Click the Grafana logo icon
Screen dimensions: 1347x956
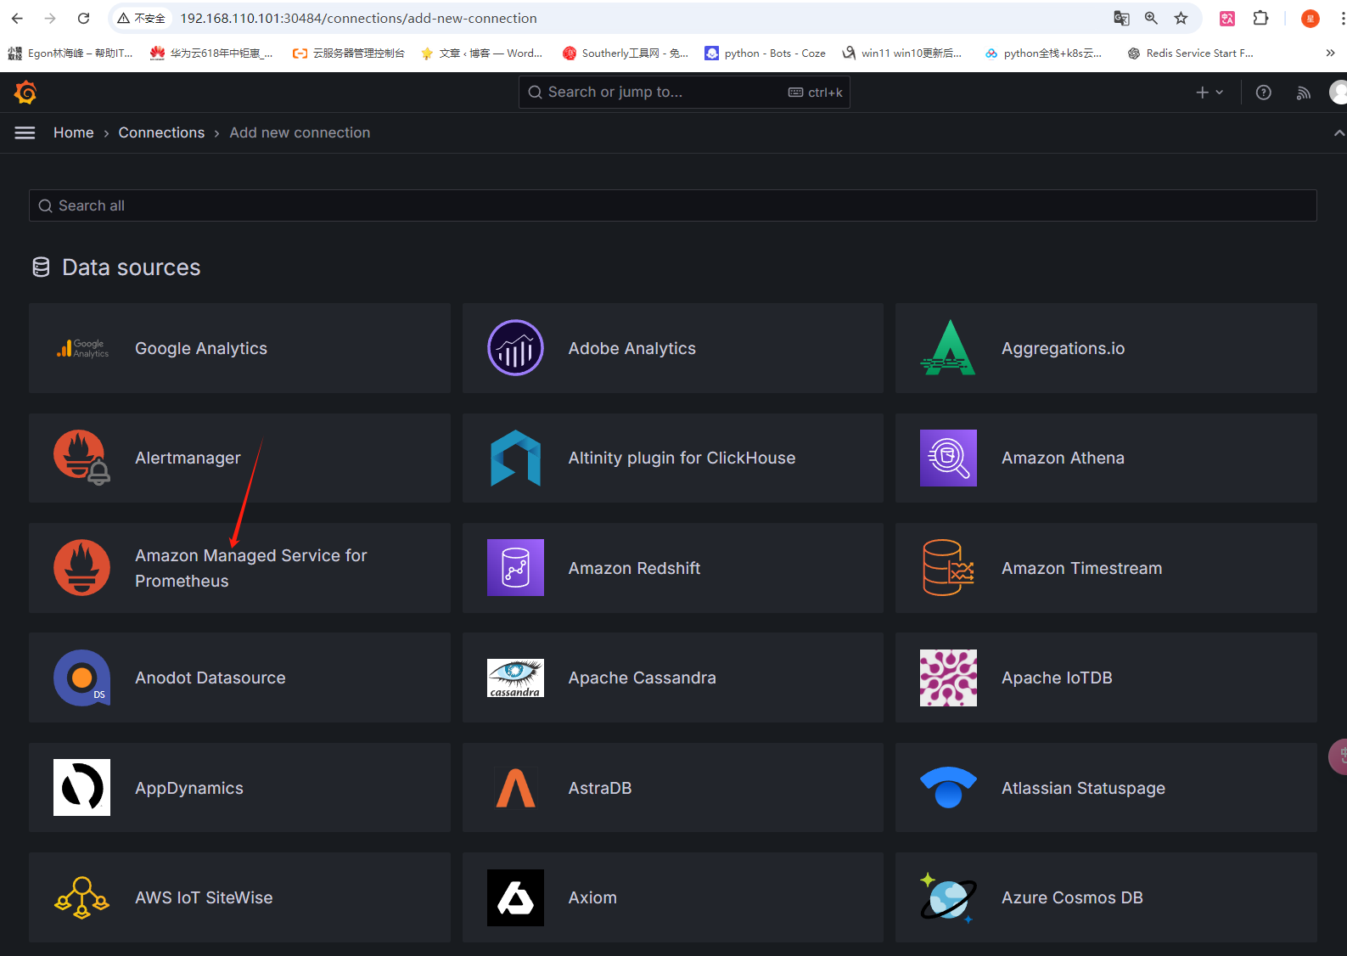click(x=25, y=92)
